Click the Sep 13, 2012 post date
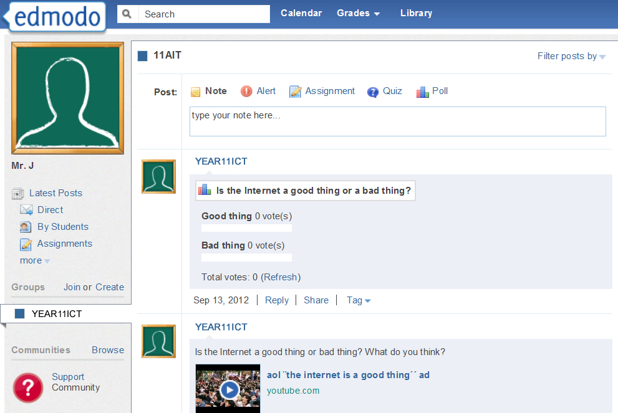 click(x=221, y=300)
